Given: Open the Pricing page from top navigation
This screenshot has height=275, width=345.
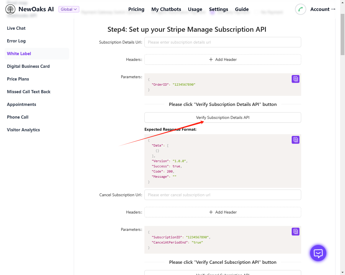Looking at the screenshot, I should click(136, 9).
